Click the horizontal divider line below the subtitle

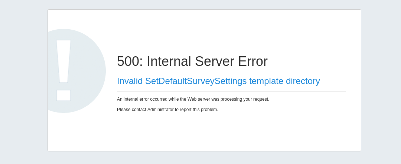click(x=231, y=91)
